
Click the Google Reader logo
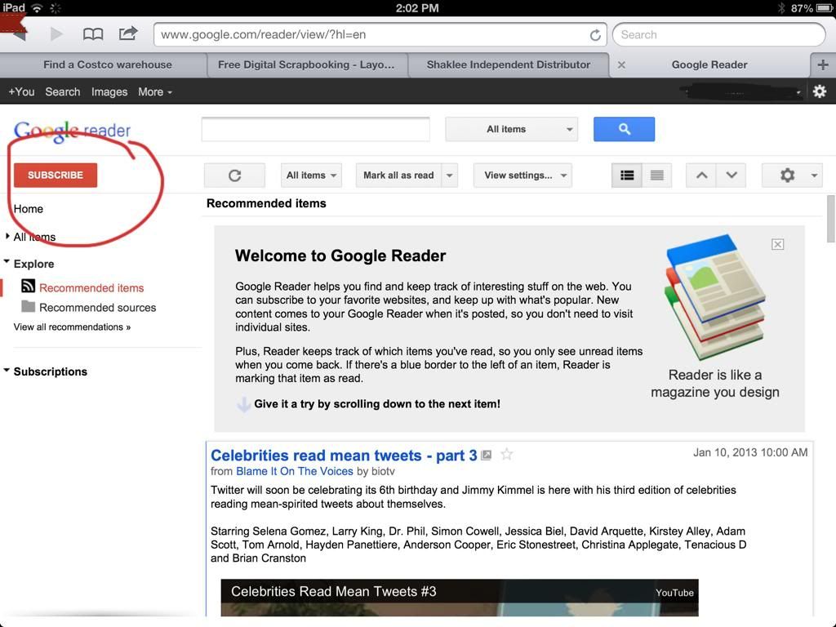click(x=72, y=131)
